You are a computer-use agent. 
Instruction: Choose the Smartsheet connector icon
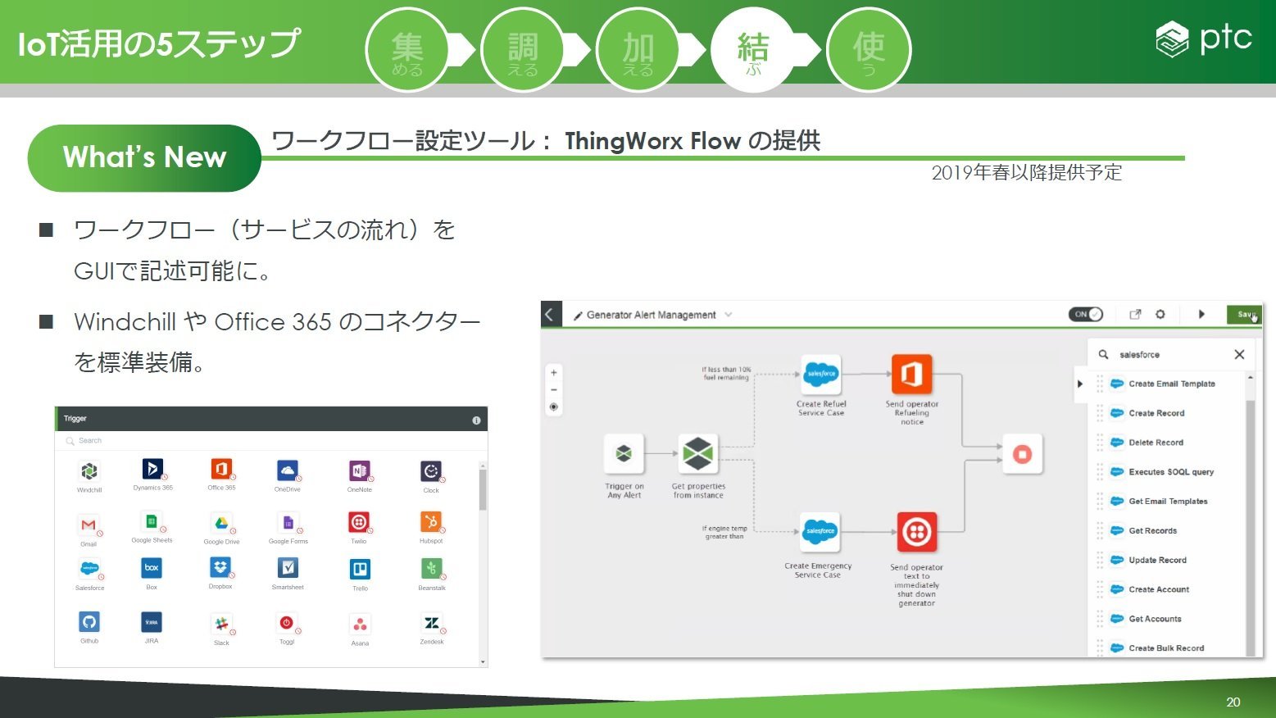point(288,568)
